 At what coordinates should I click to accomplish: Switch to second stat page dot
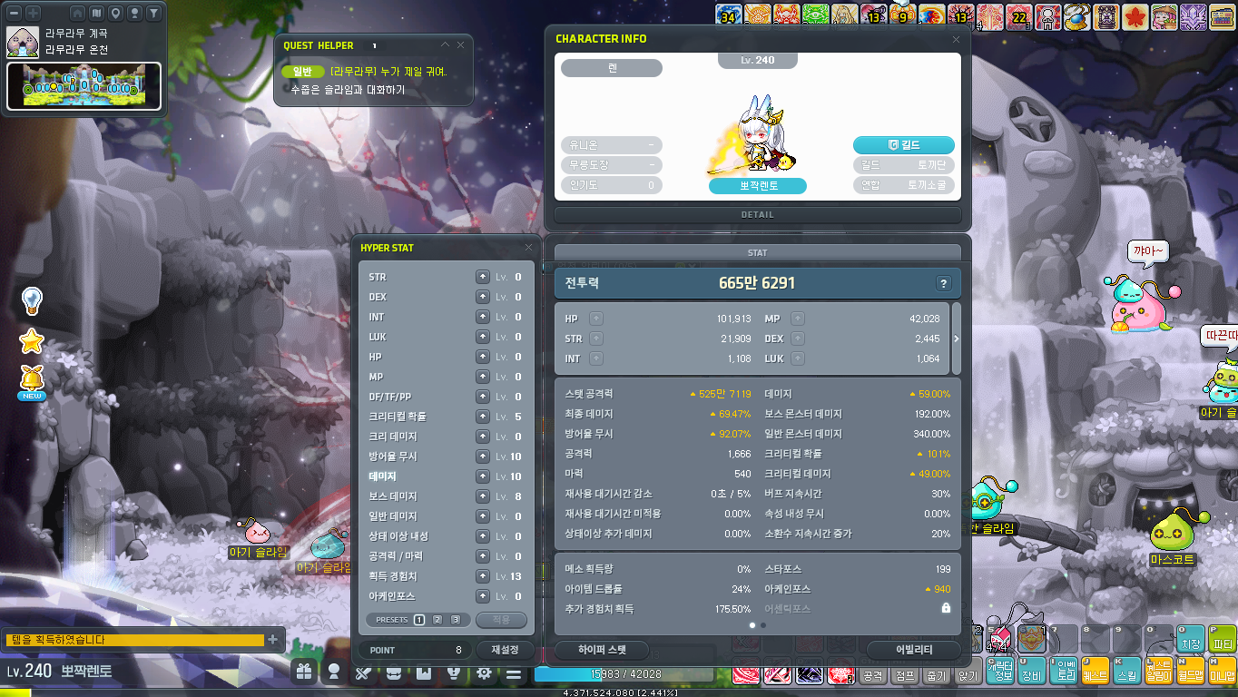pos(763,625)
